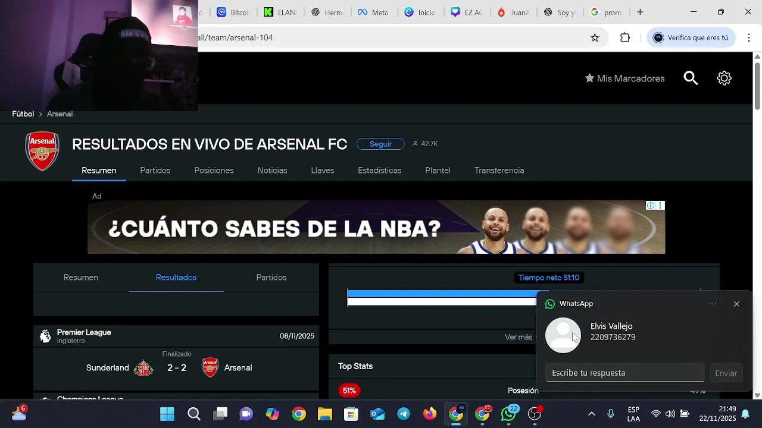
Task: Open the Transferencia tab
Action: click(499, 171)
